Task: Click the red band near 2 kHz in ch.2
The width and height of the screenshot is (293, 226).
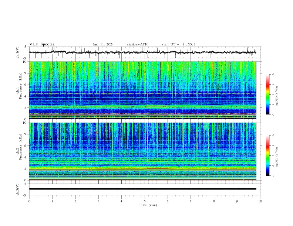Action: click(x=157, y=168)
